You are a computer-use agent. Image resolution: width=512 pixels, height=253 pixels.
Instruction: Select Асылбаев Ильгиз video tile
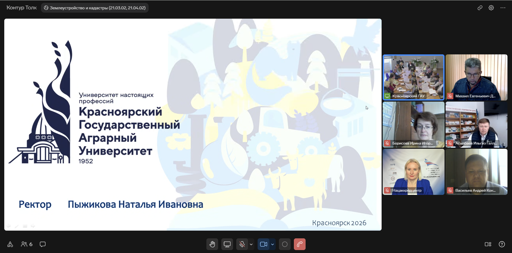[x=477, y=125]
